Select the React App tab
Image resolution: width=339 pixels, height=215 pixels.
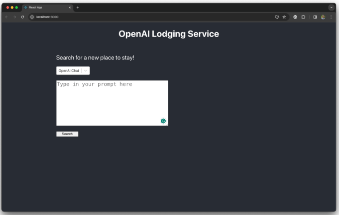(x=48, y=8)
